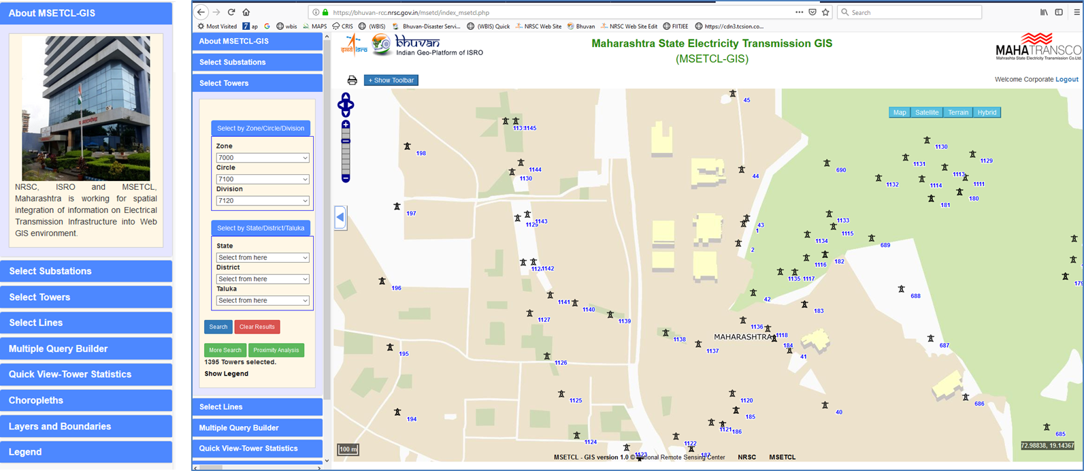This screenshot has width=1084, height=471.
Task: Open the State dropdown
Action: 263,257
